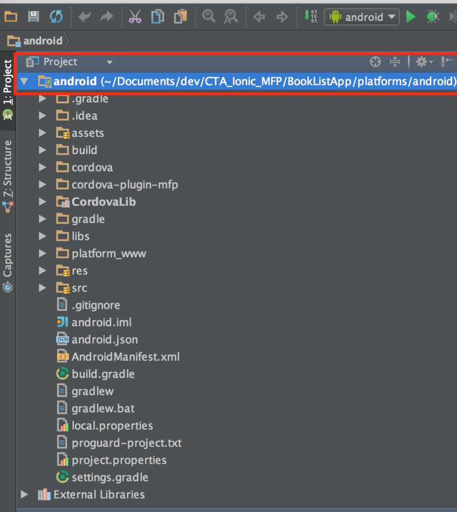
Task: Click the android.json JSON file icon
Action: tap(63, 339)
